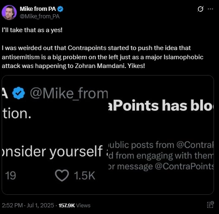Click the 2:52 PM · Jul 1, 2025 timestamp
219x214 pixels.
click(28, 205)
